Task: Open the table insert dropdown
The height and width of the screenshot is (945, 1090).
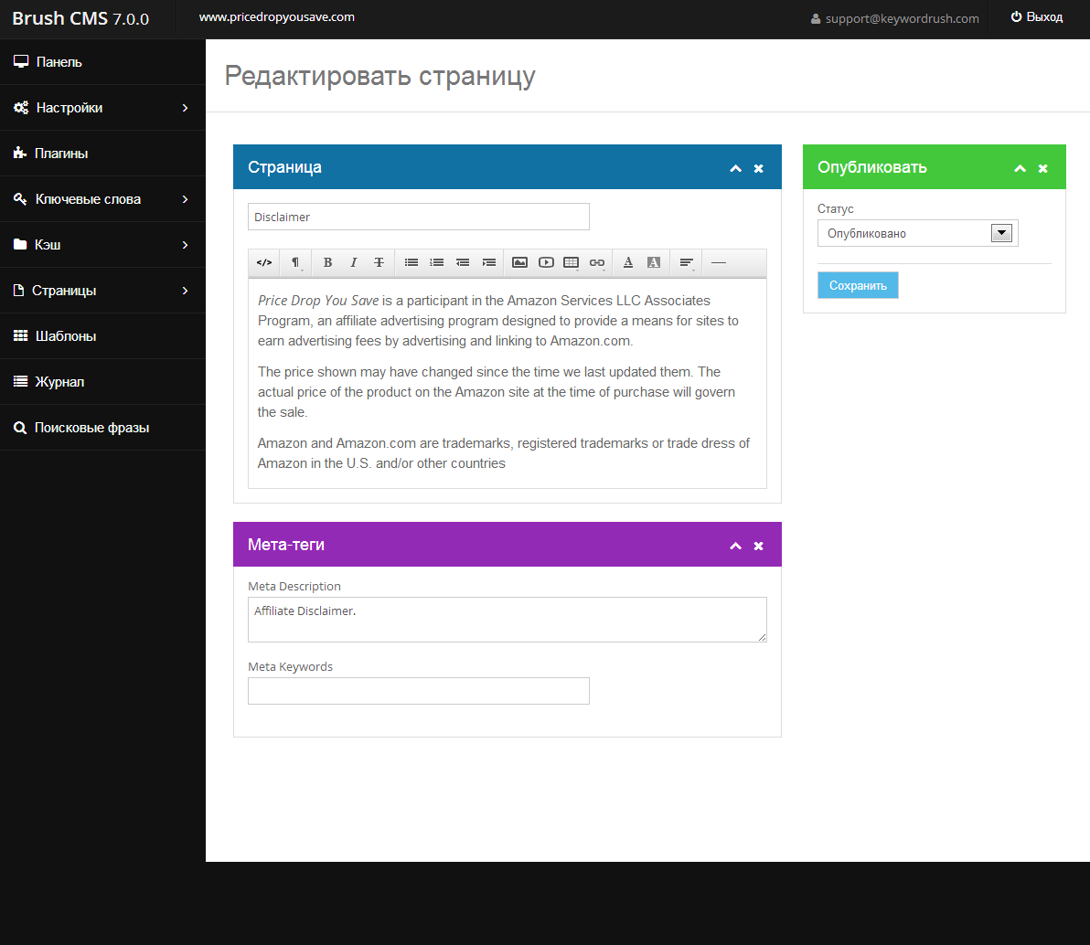Action: (x=572, y=263)
